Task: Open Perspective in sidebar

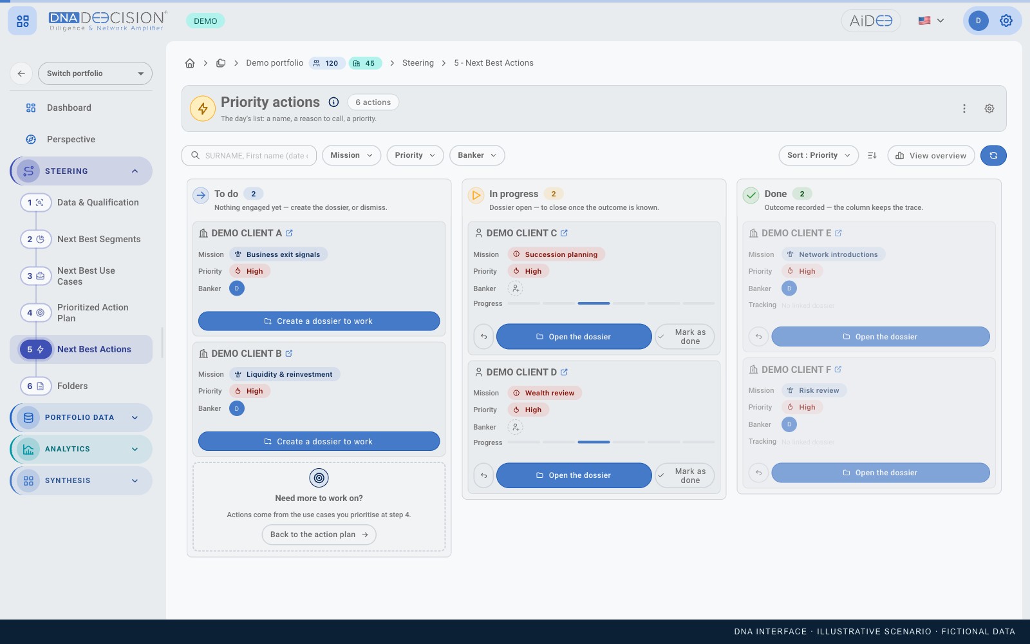Action: (x=82, y=139)
